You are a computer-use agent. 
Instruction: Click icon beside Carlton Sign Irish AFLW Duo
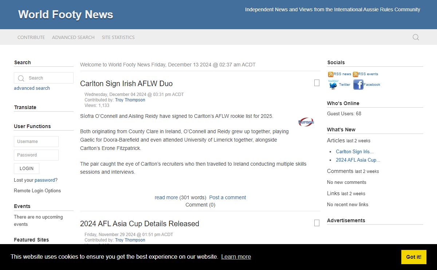coord(317,83)
